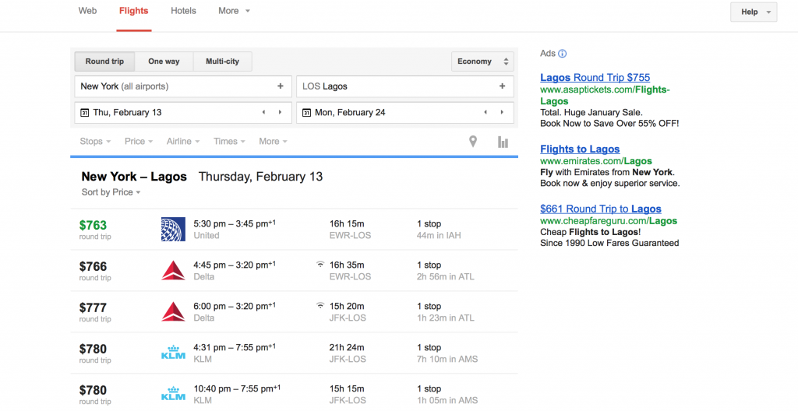Select the Round trip option
Image resolution: width=798 pixels, height=411 pixels.
(105, 61)
